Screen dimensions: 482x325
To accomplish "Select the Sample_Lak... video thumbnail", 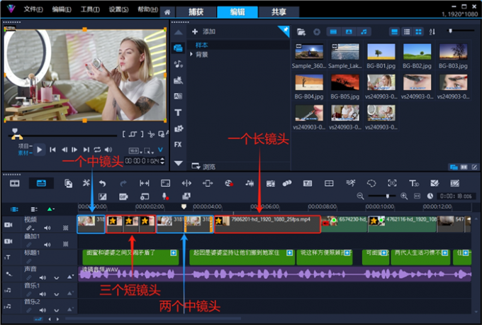I will [345, 51].
